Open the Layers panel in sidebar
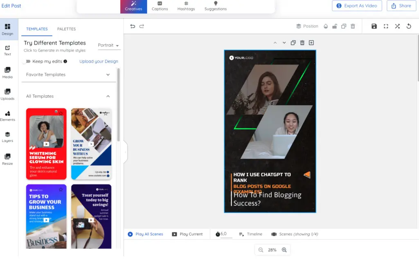419x261 pixels. pyautogui.click(x=7, y=137)
